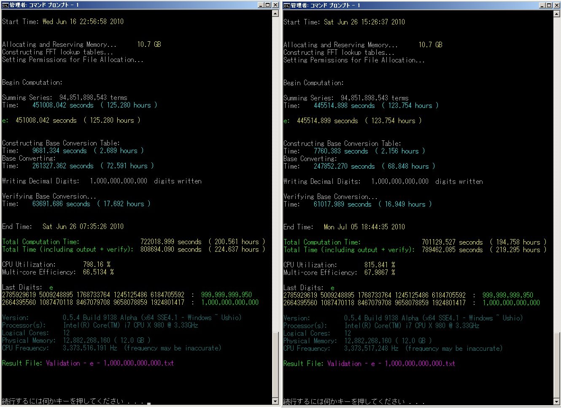Maximize the right command prompt window
This screenshot has height=409, width=561.
pos(549,5)
